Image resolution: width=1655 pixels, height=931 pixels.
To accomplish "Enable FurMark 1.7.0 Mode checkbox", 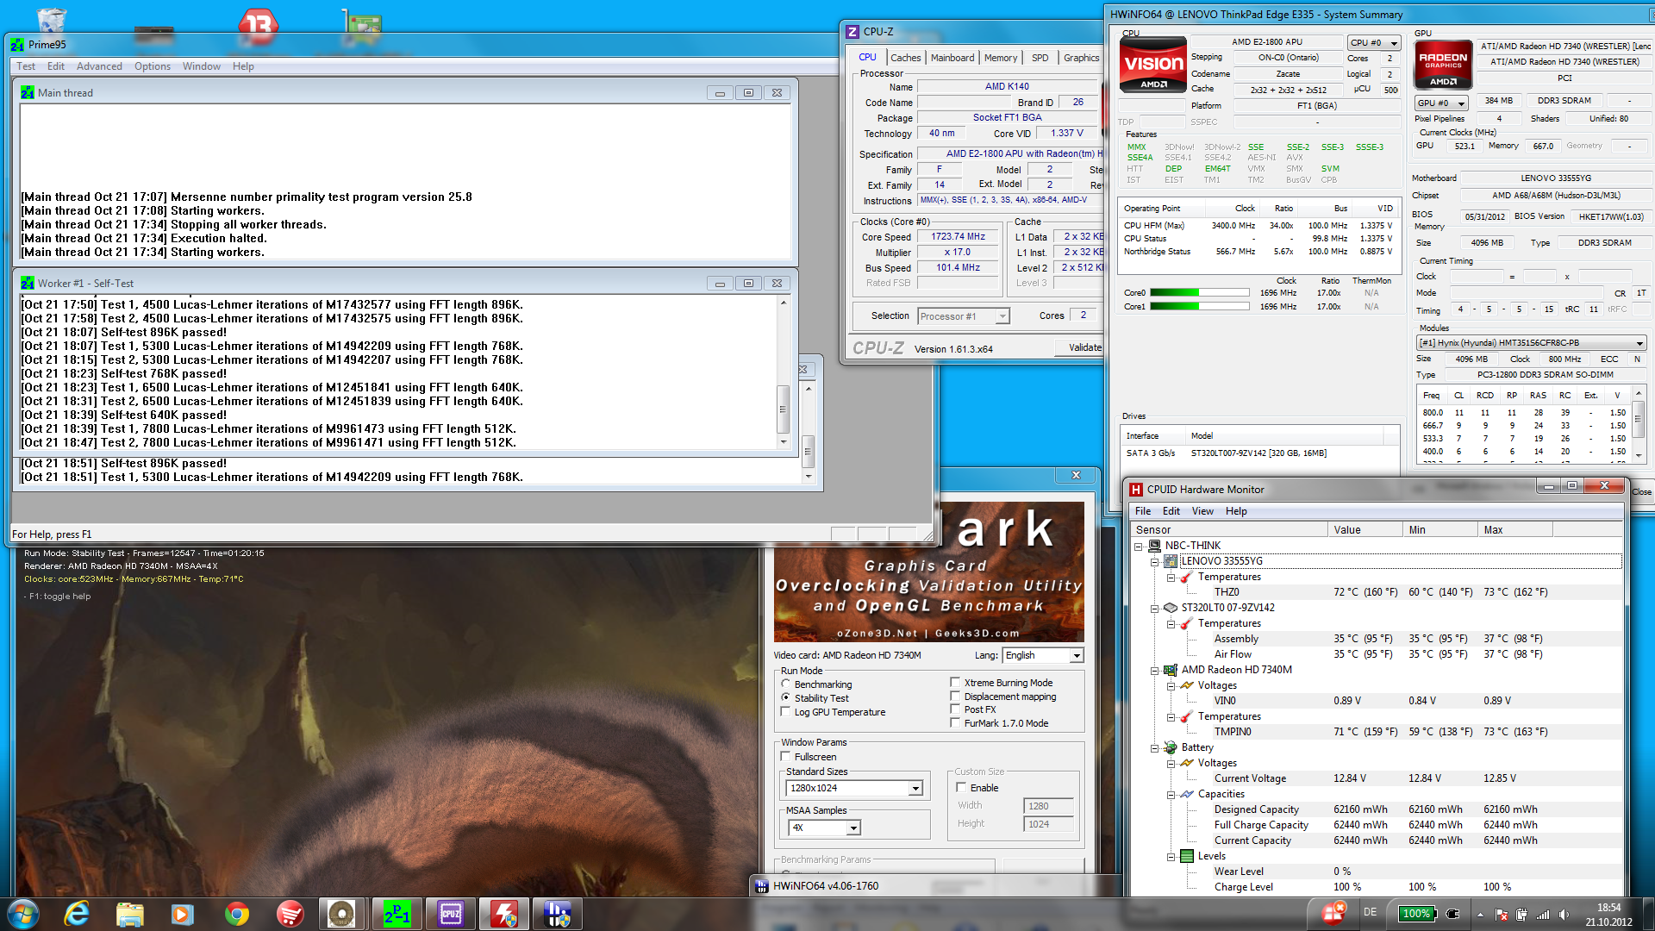I will coord(955,723).
